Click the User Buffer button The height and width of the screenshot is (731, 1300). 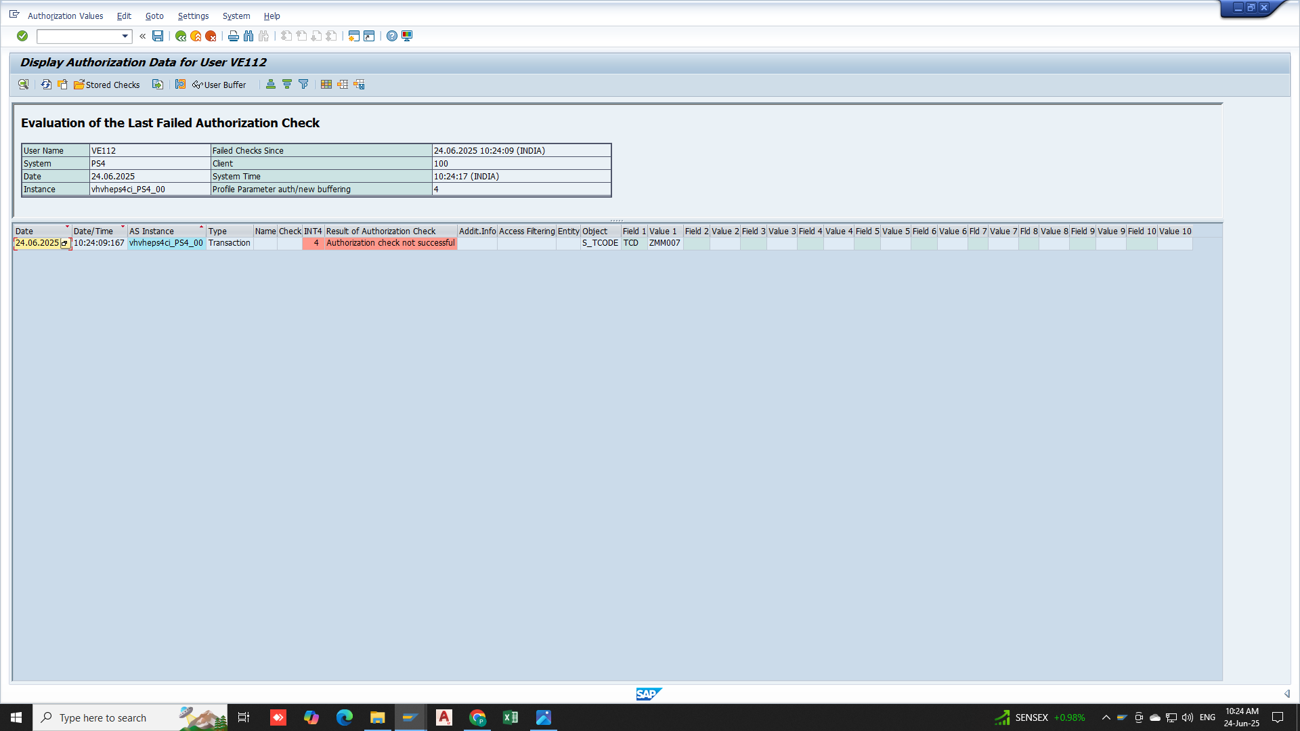point(219,85)
